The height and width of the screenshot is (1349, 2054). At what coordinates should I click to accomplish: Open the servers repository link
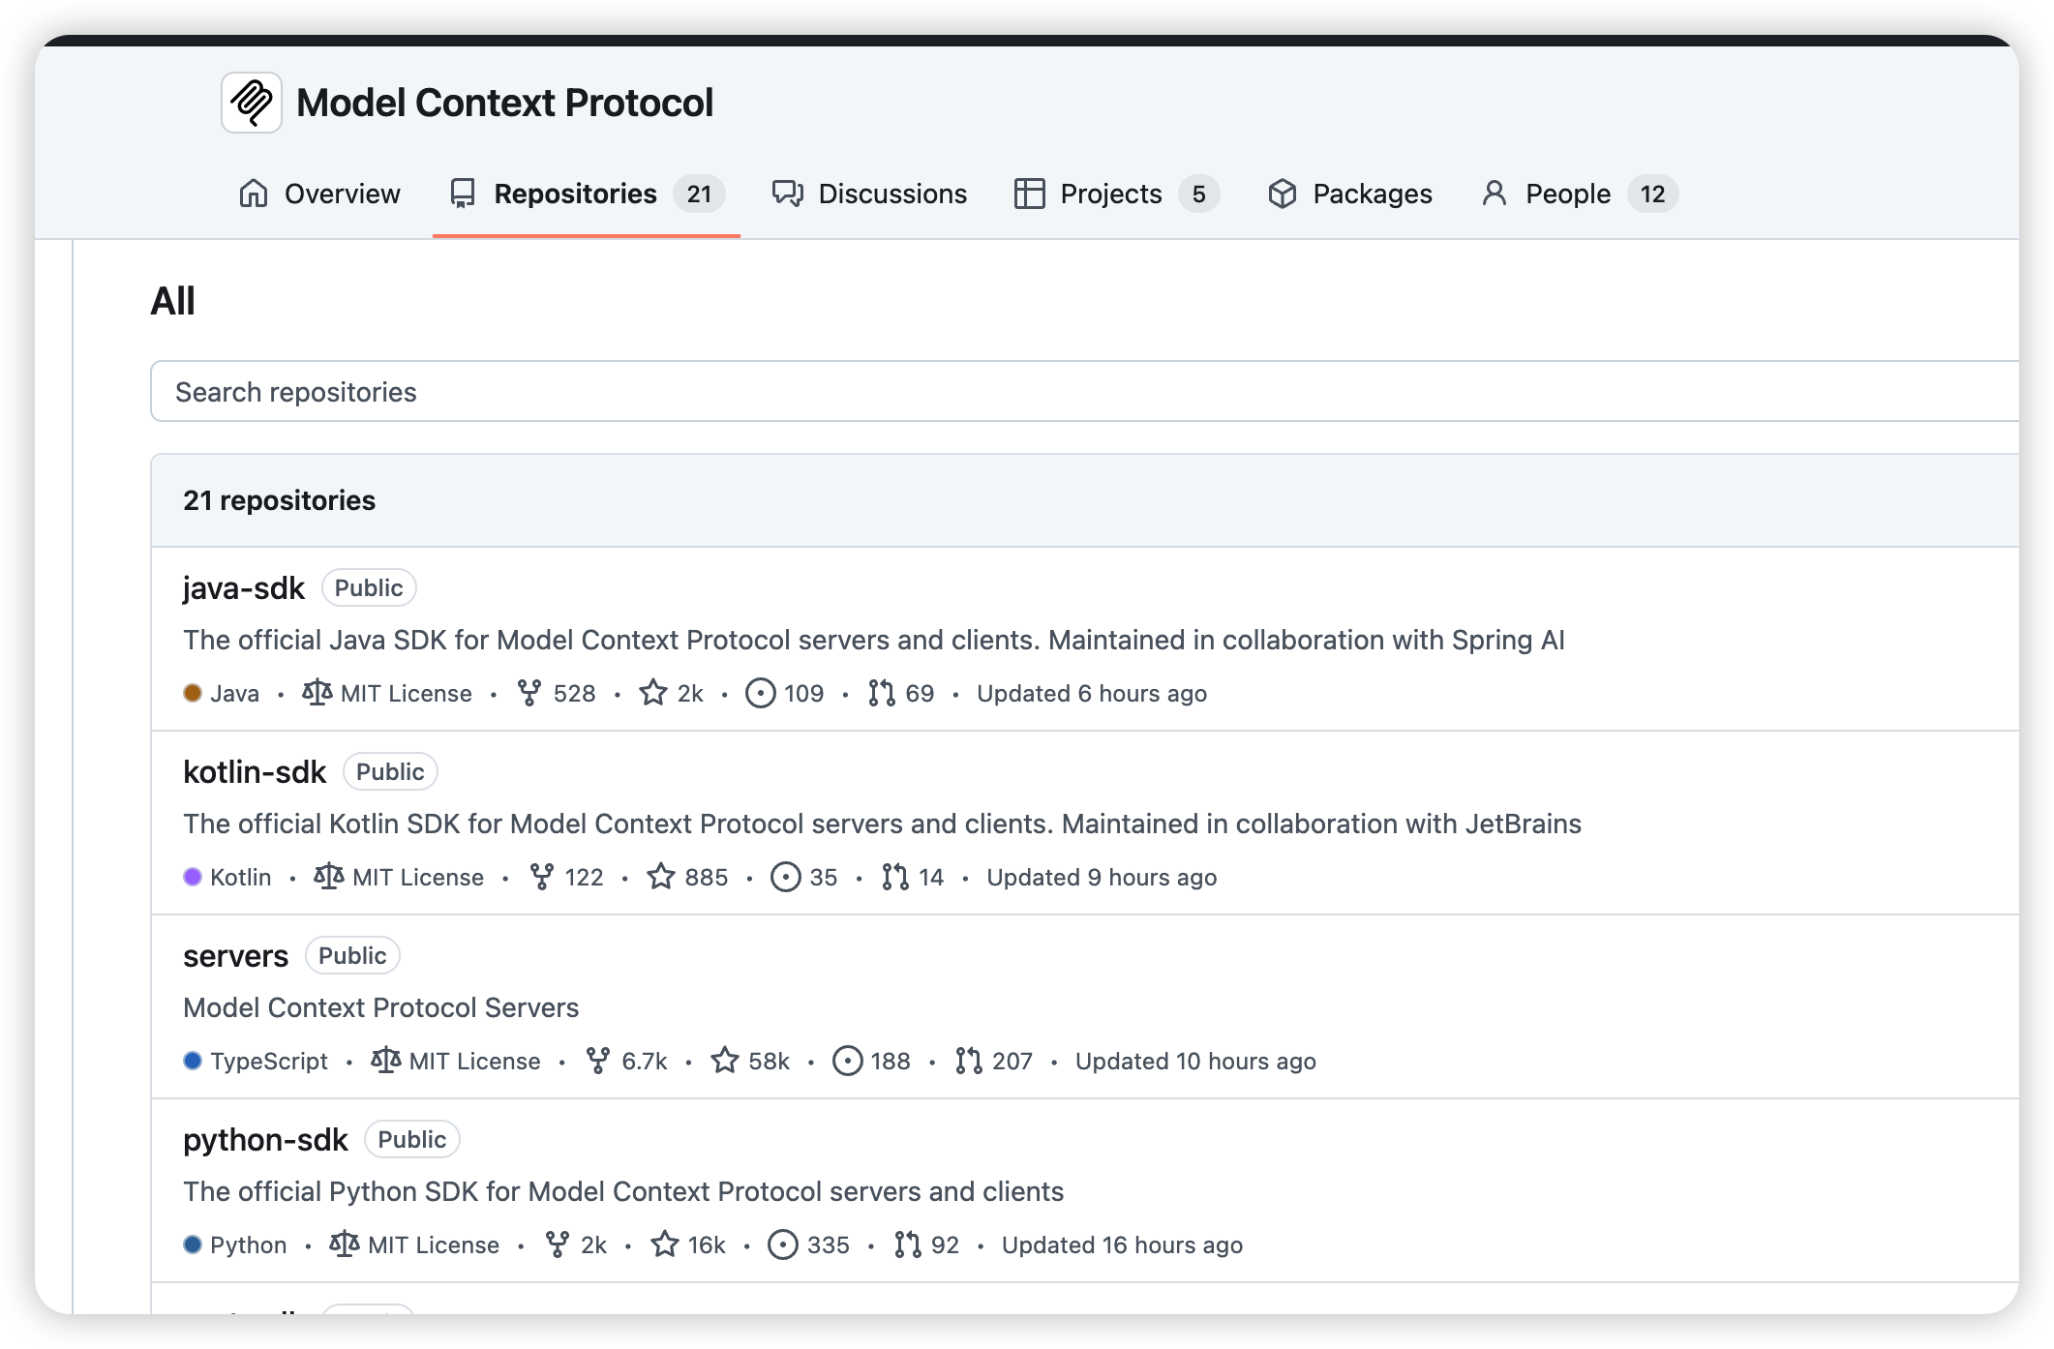coord(235,956)
